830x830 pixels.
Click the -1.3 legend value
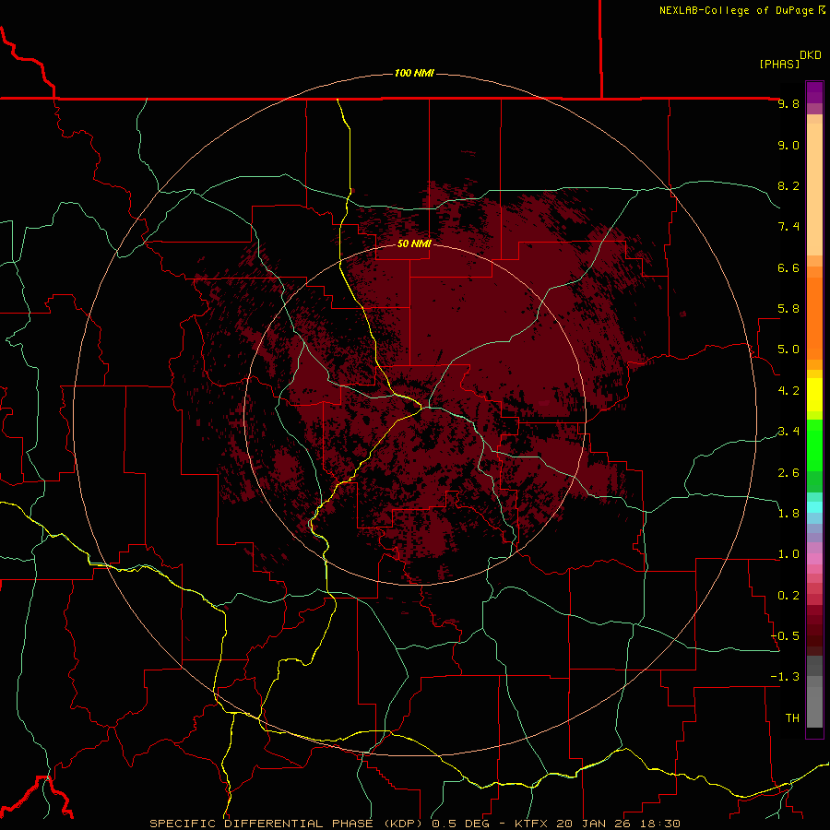(x=785, y=677)
